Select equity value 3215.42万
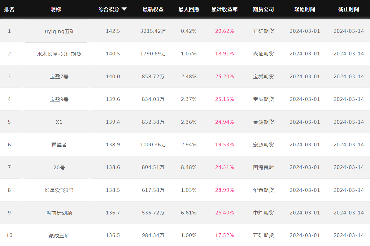 point(153,31)
